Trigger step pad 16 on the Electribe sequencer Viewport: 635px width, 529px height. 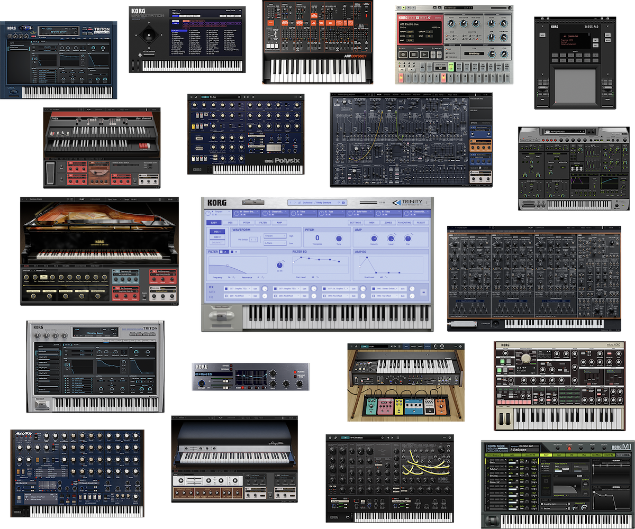(509, 78)
